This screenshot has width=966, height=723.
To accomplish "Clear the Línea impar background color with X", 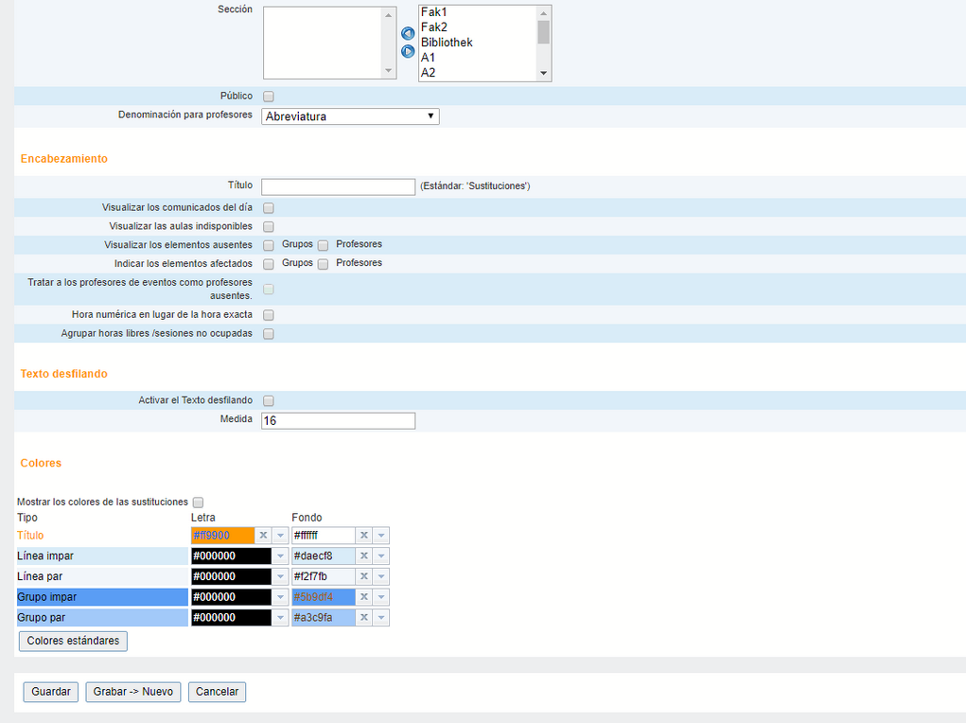I will point(364,555).
